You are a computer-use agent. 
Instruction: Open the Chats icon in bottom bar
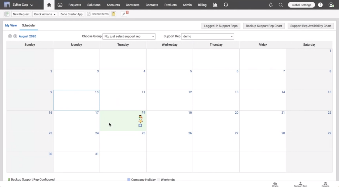click(275, 184)
